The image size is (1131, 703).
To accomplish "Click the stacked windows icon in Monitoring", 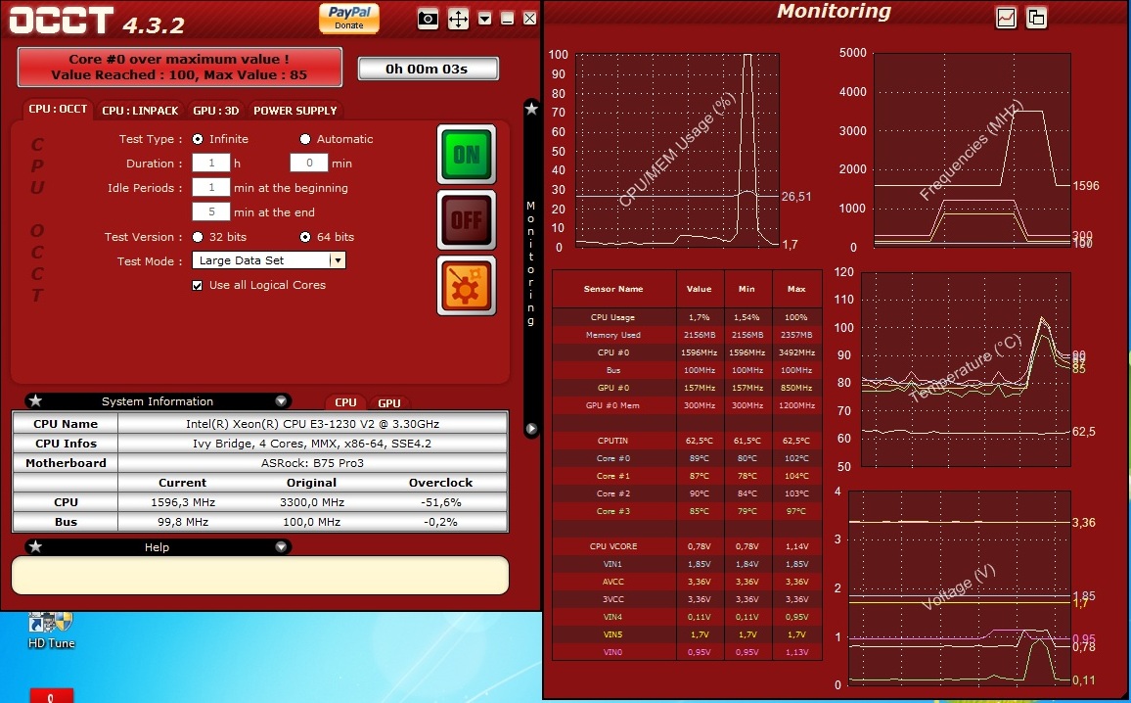I will [1036, 18].
